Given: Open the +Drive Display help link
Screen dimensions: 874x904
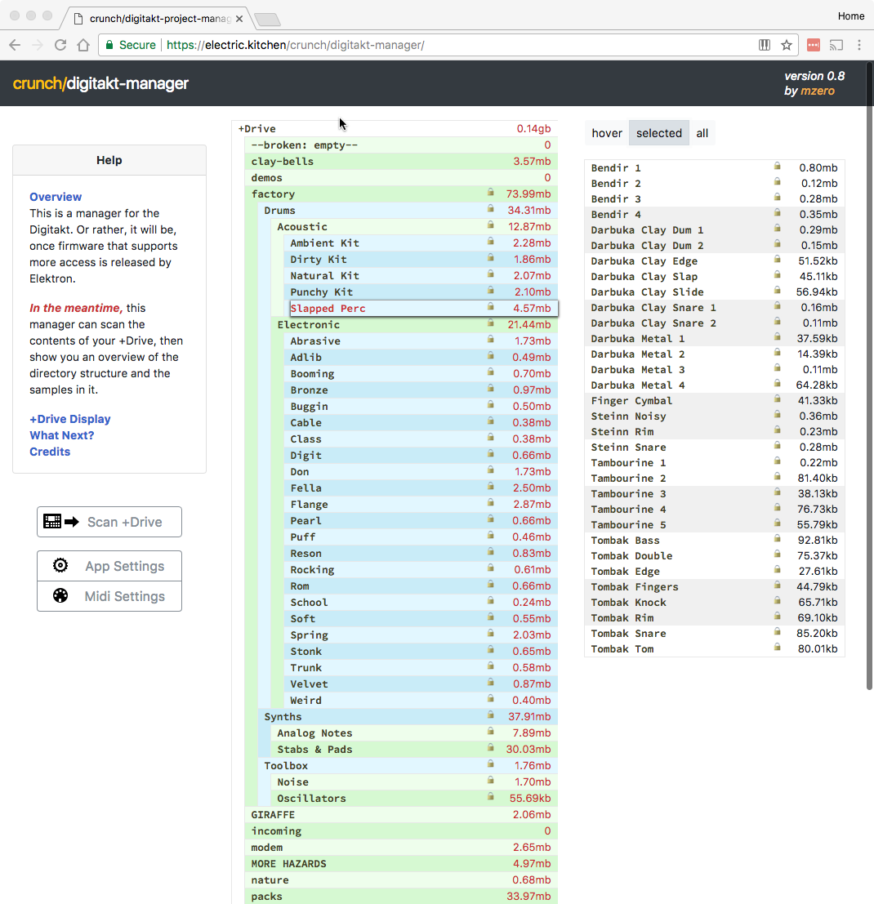Looking at the screenshot, I should tap(70, 419).
